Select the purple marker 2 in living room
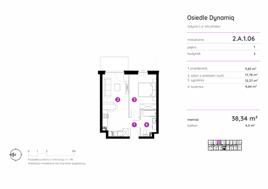The image size is (268, 189). [x=118, y=100]
